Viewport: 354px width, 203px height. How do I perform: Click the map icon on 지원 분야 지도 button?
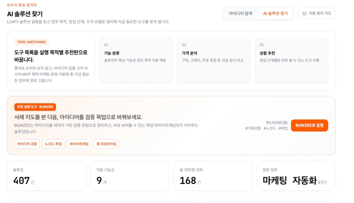[x=304, y=14]
